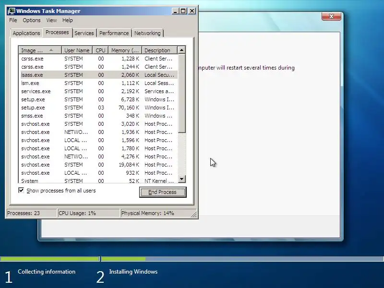Open the Help menu
Screen dimensions: 384x288
(67, 20)
